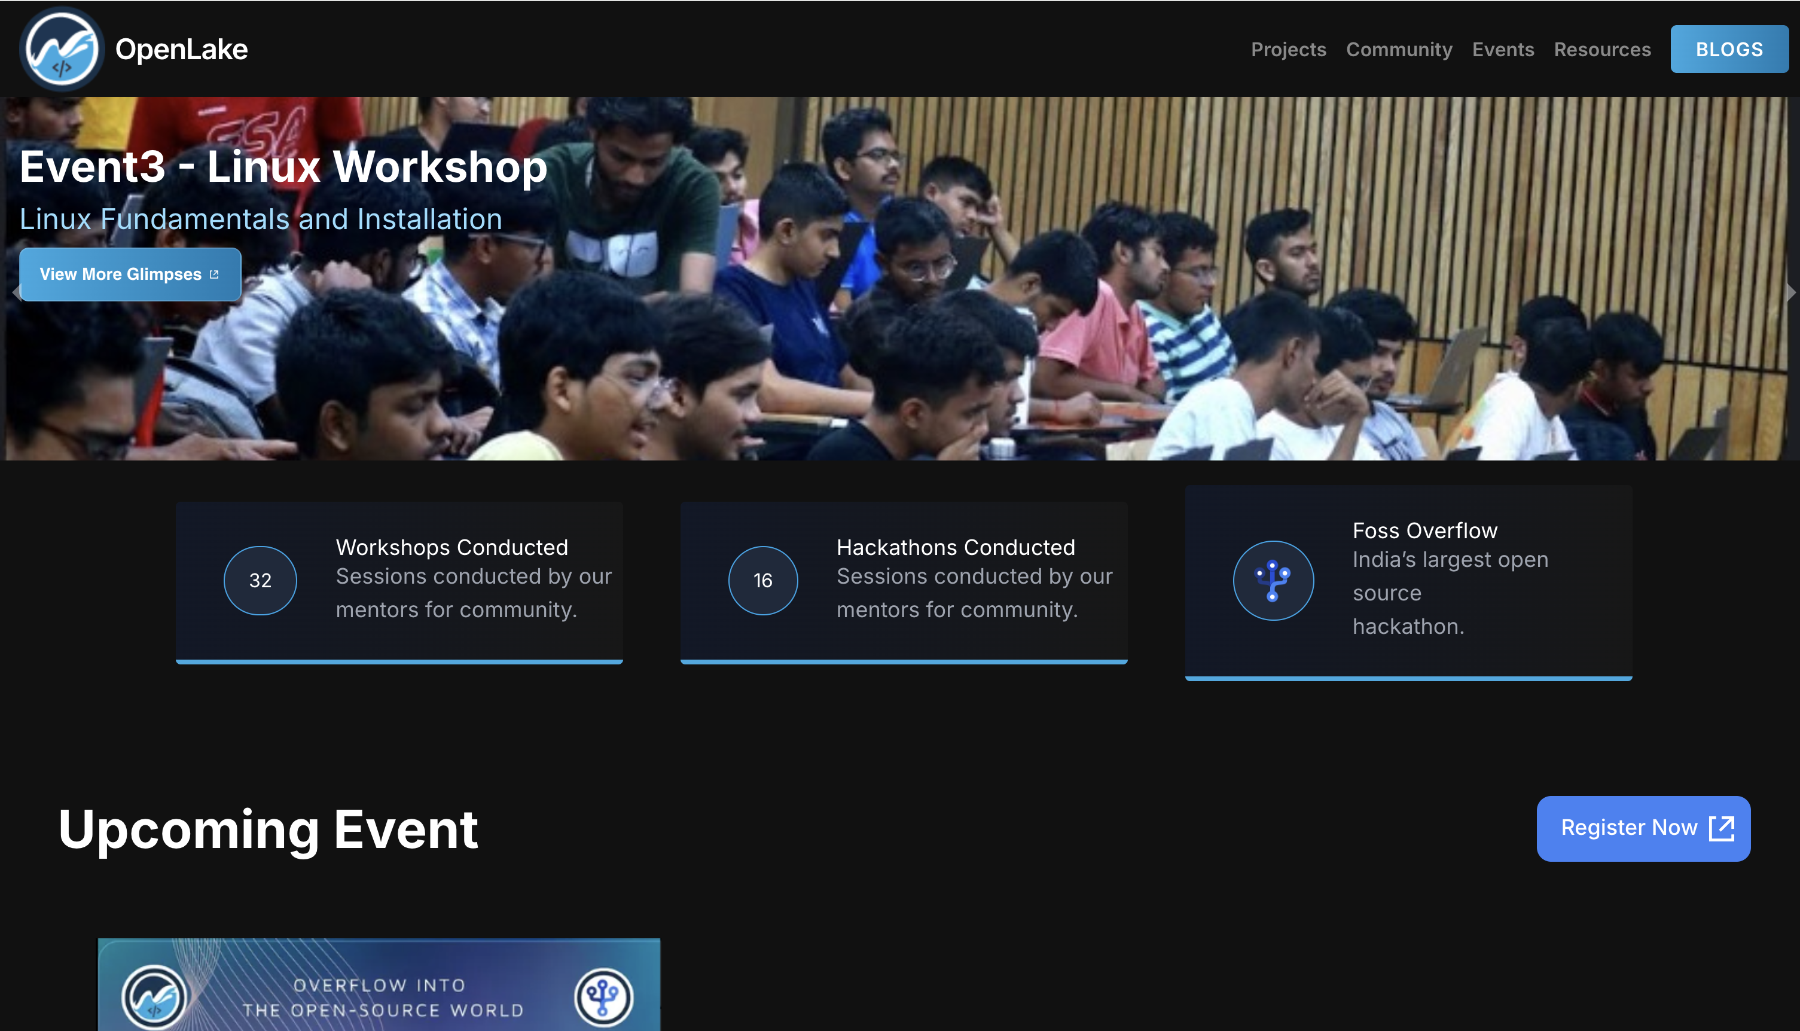The width and height of the screenshot is (1800, 1031).
Task: Go to previous carousel slide arrow
Action: pos(16,292)
